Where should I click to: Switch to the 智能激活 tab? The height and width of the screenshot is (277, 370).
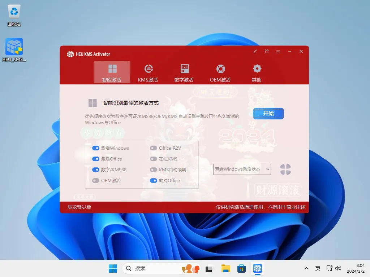click(112, 72)
